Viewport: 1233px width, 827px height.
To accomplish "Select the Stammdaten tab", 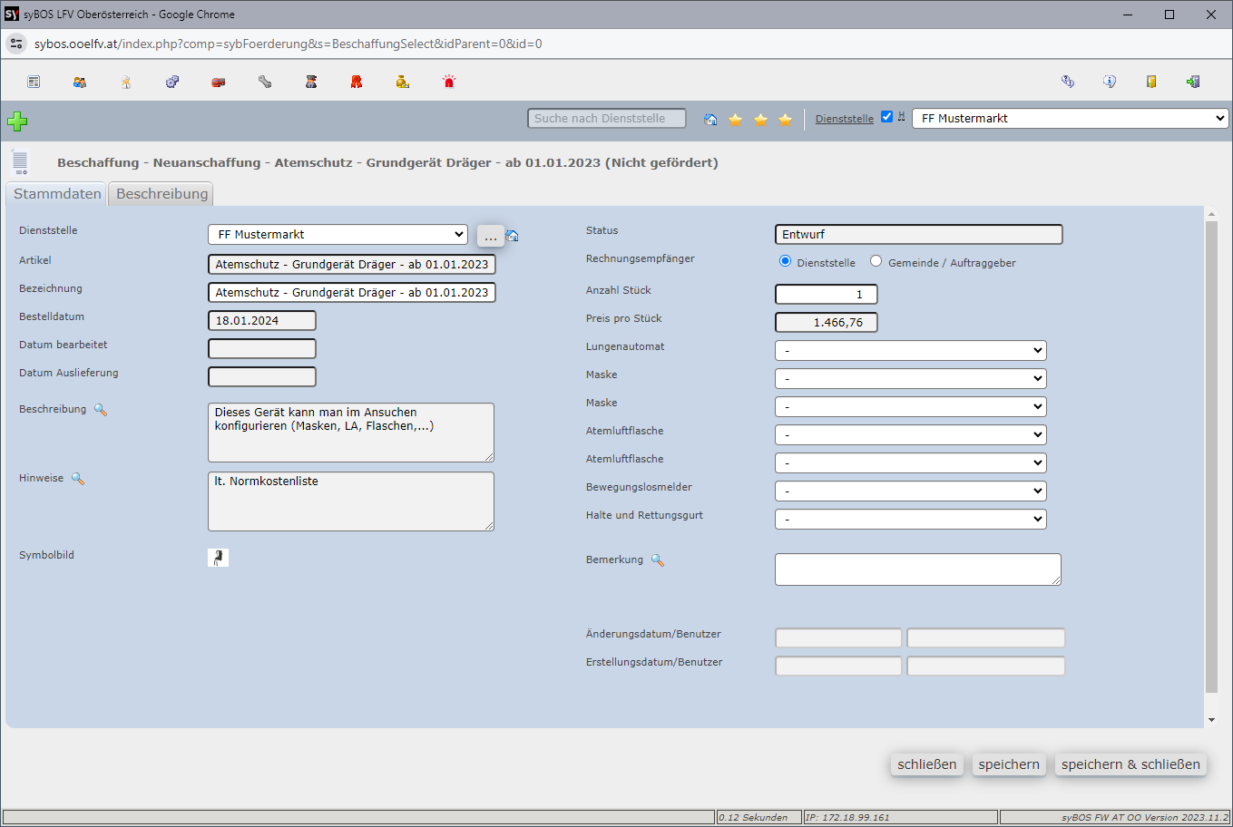I will click(57, 194).
